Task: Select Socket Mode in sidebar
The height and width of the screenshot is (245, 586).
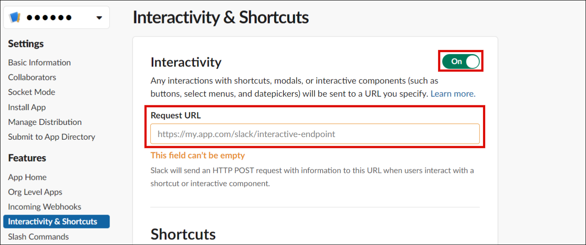Action: [x=31, y=92]
